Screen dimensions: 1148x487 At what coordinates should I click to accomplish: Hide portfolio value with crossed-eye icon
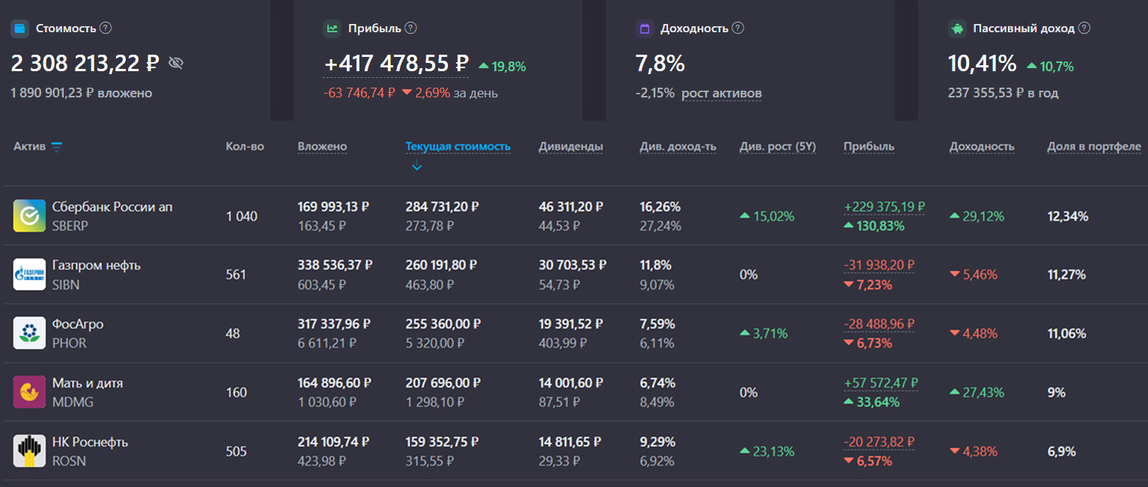point(176,63)
